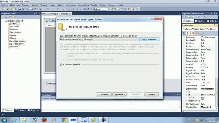Click first icon in Orígenes de datos toolbar
The height and width of the screenshot is (123, 219).
pos(3,17)
